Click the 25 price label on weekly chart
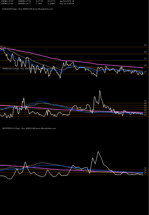 [145, 115]
